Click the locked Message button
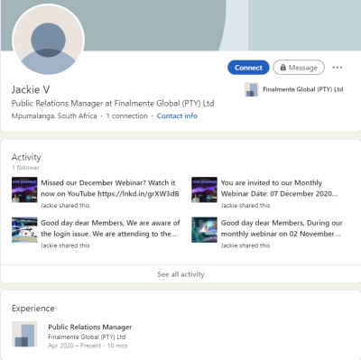This screenshot has width=361, height=360. 299,68
